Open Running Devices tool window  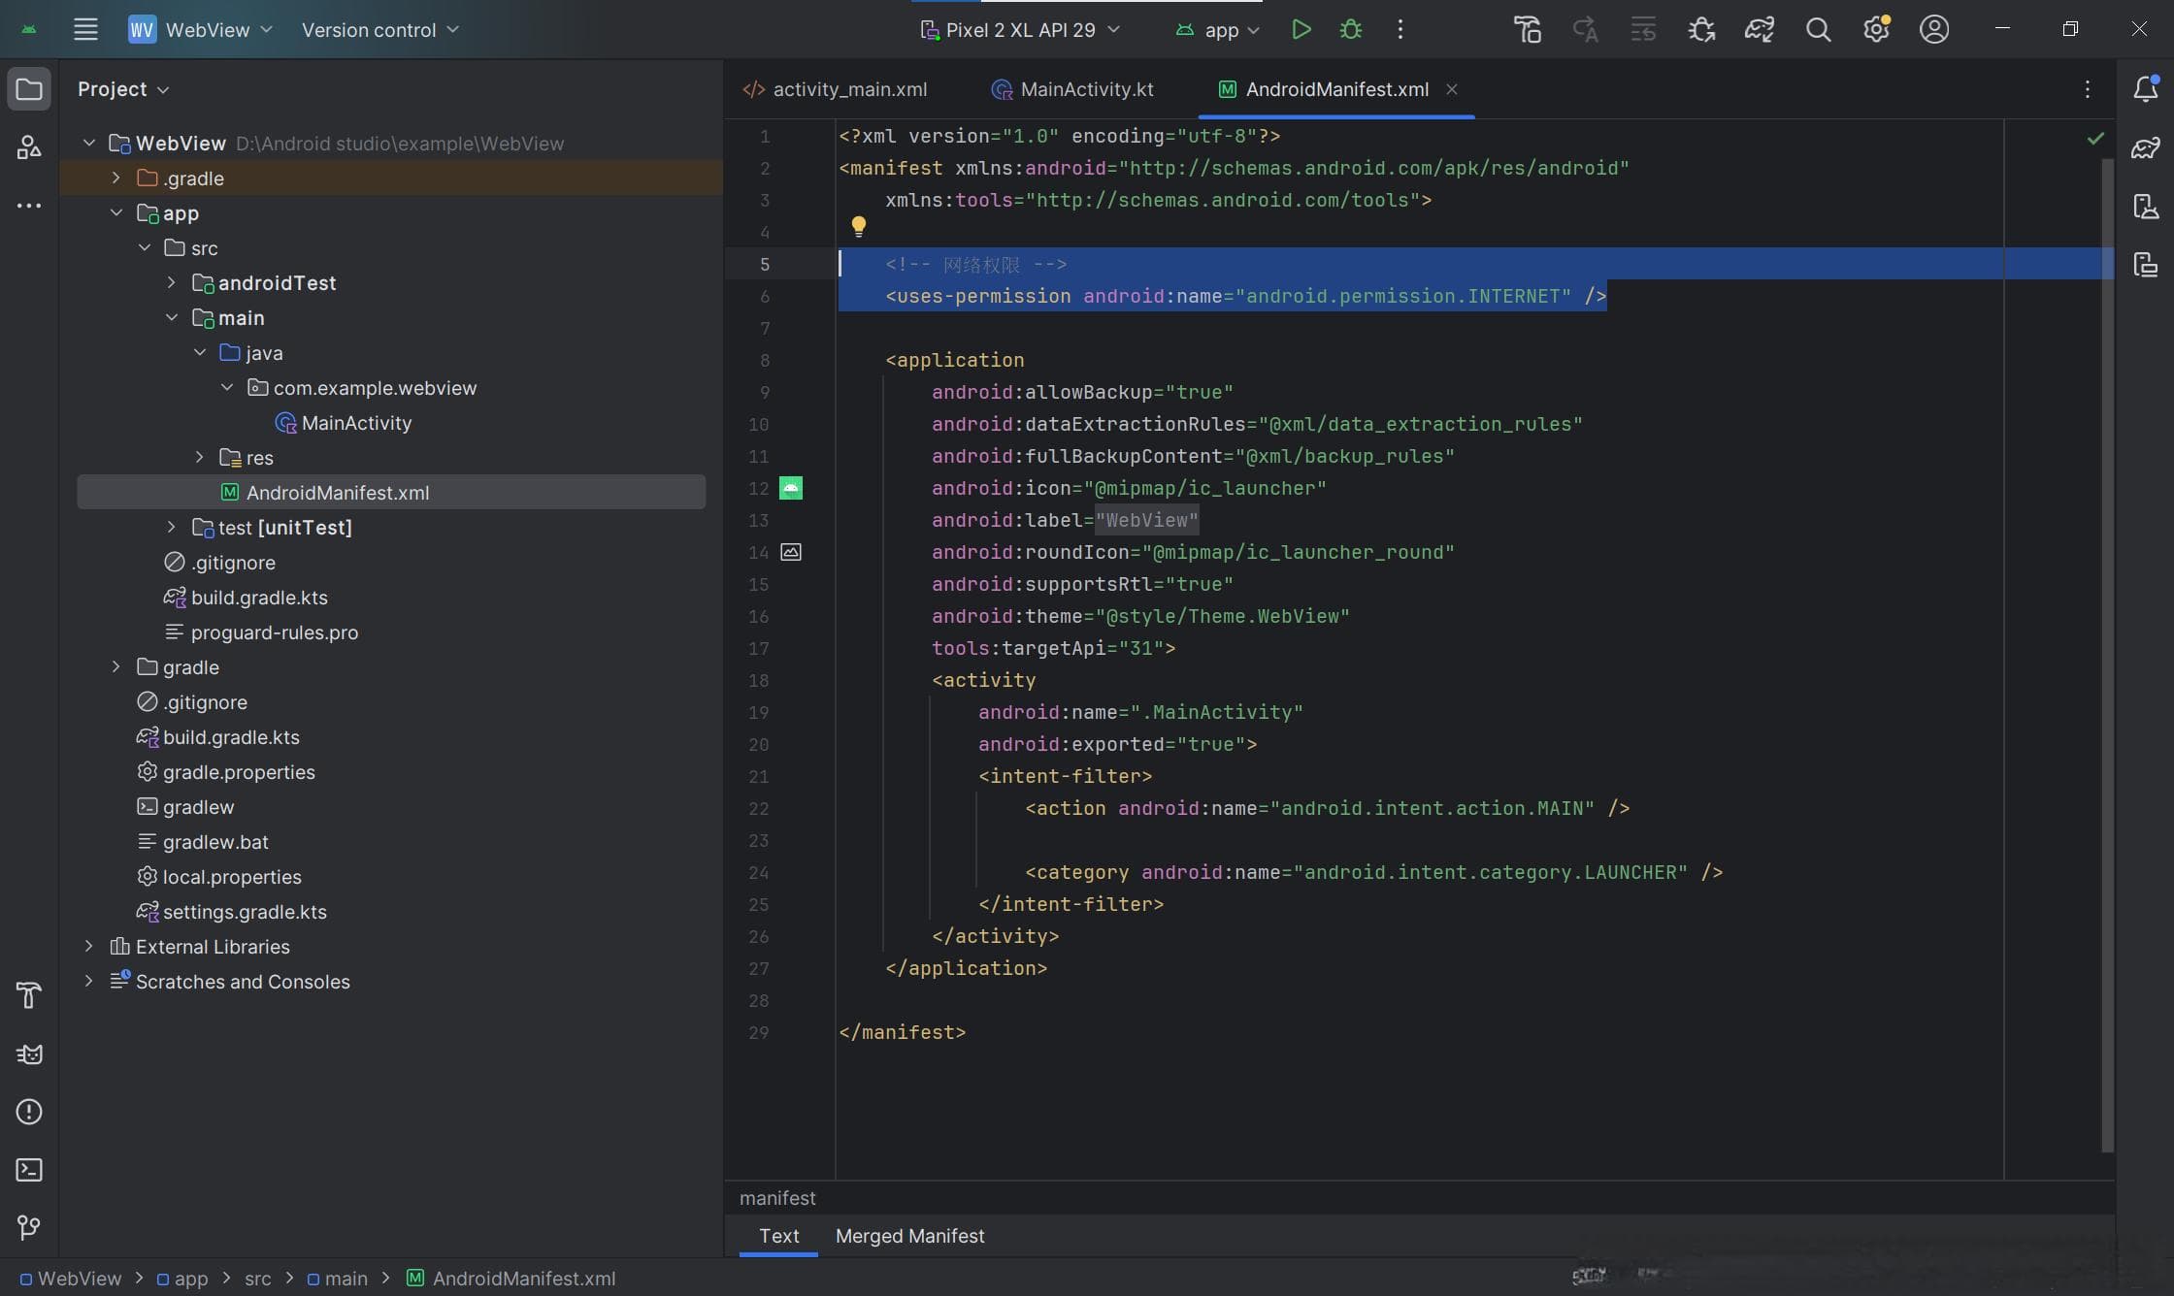tap(2145, 265)
